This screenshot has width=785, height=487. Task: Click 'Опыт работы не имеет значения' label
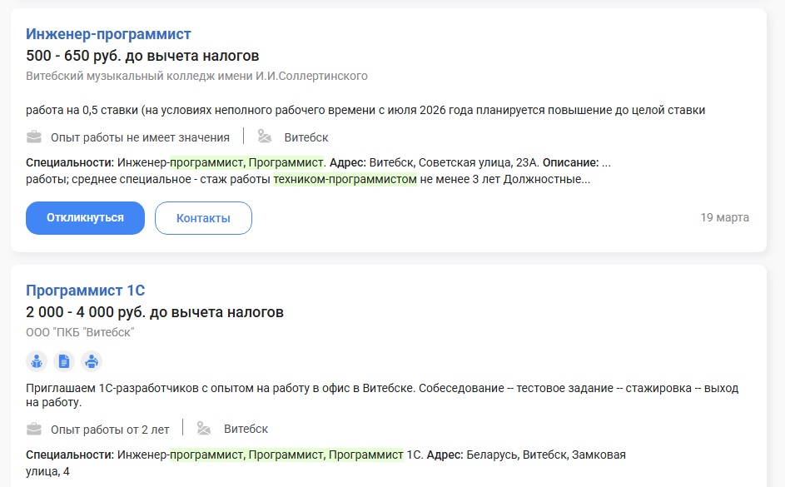coord(140,137)
